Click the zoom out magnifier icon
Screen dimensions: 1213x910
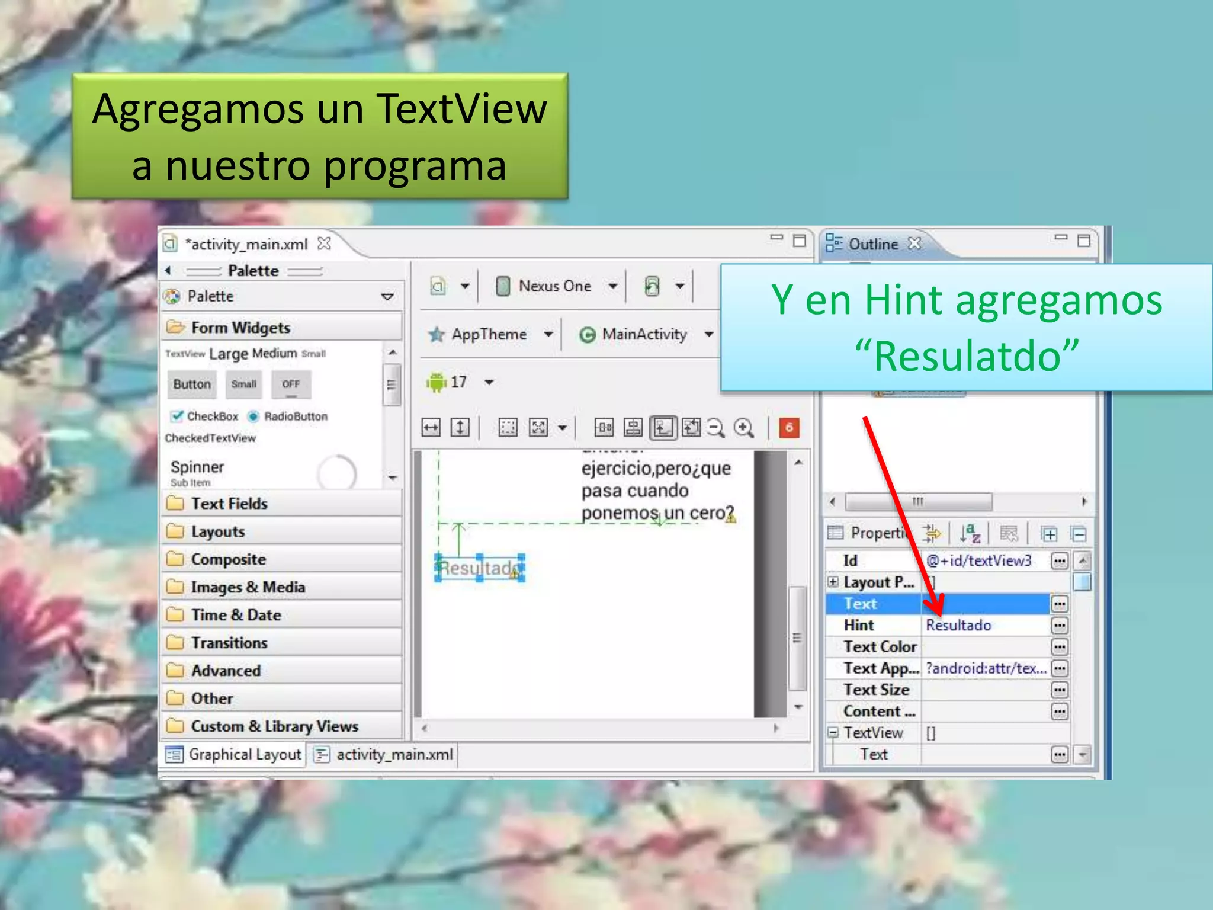point(715,428)
